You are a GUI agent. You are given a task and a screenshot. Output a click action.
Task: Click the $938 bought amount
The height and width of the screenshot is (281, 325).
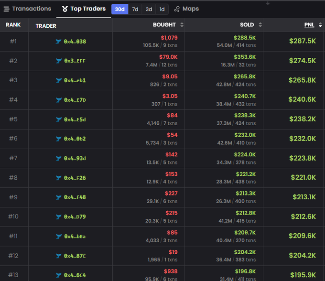click(171, 271)
